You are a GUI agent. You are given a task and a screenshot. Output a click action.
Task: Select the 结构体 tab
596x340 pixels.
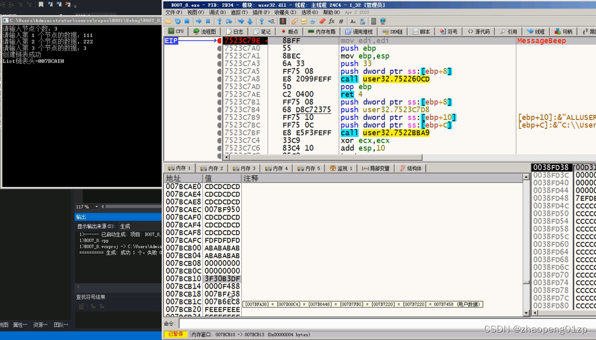tap(411, 168)
